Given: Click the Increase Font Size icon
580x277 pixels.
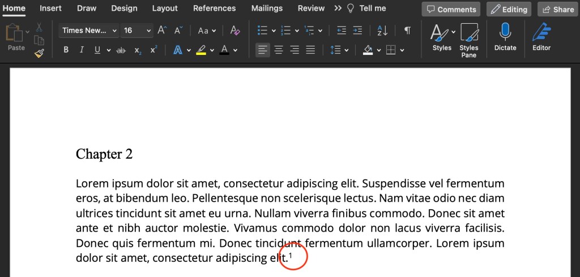Looking at the screenshot, I should coord(162,31).
